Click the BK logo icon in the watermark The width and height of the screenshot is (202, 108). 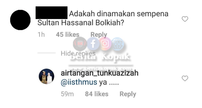tap(80, 43)
